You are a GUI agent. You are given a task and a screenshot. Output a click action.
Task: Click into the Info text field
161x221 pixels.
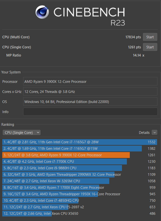[x=90, y=111]
